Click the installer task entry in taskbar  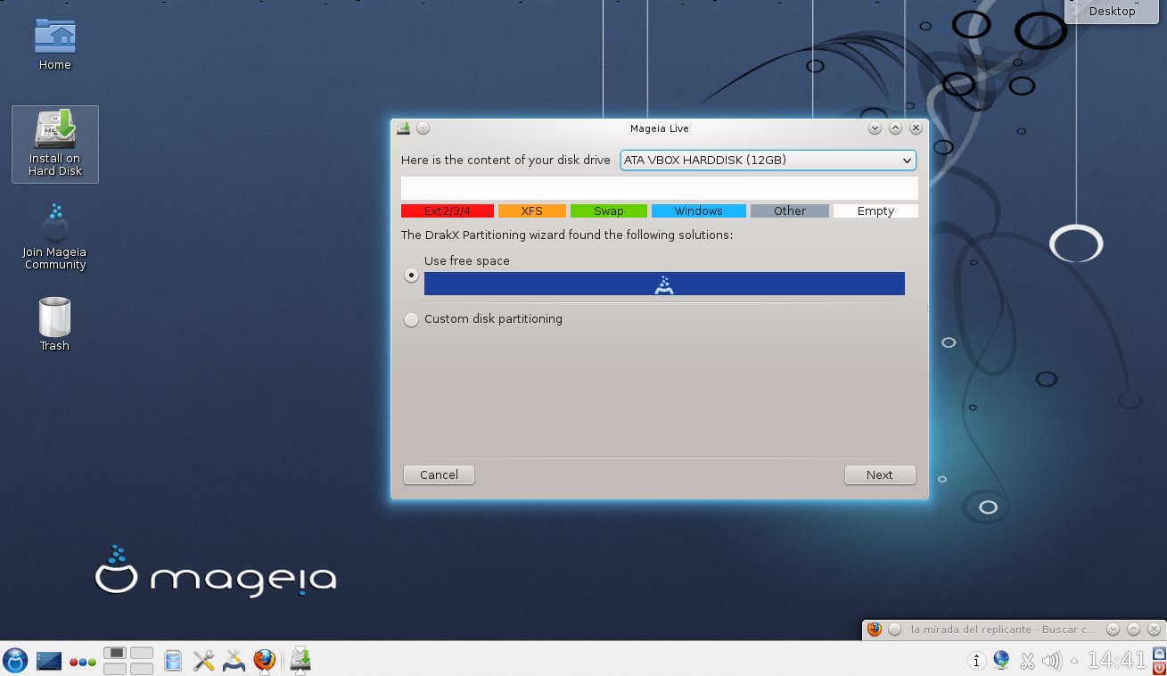click(x=301, y=660)
